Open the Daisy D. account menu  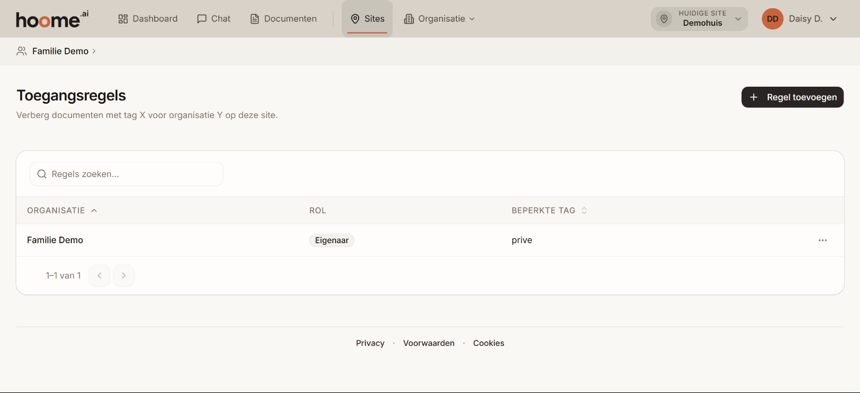point(800,19)
